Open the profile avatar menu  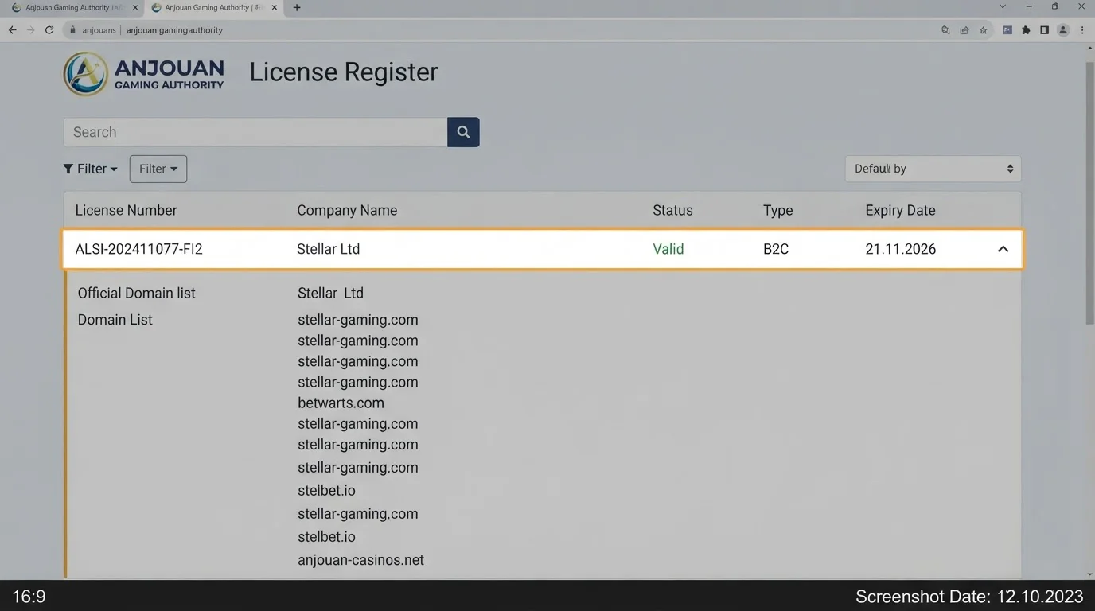point(1063,30)
